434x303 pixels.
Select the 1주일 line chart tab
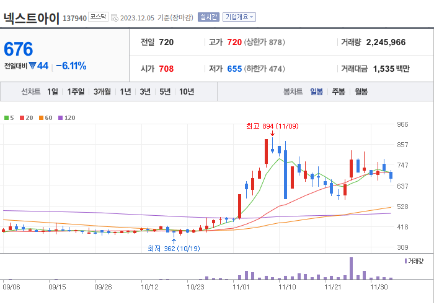click(76, 92)
